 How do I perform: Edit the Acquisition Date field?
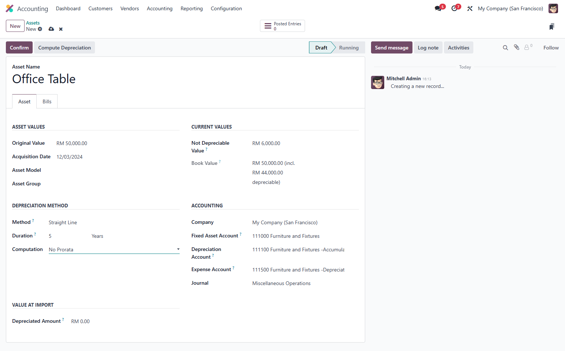click(x=118, y=157)
